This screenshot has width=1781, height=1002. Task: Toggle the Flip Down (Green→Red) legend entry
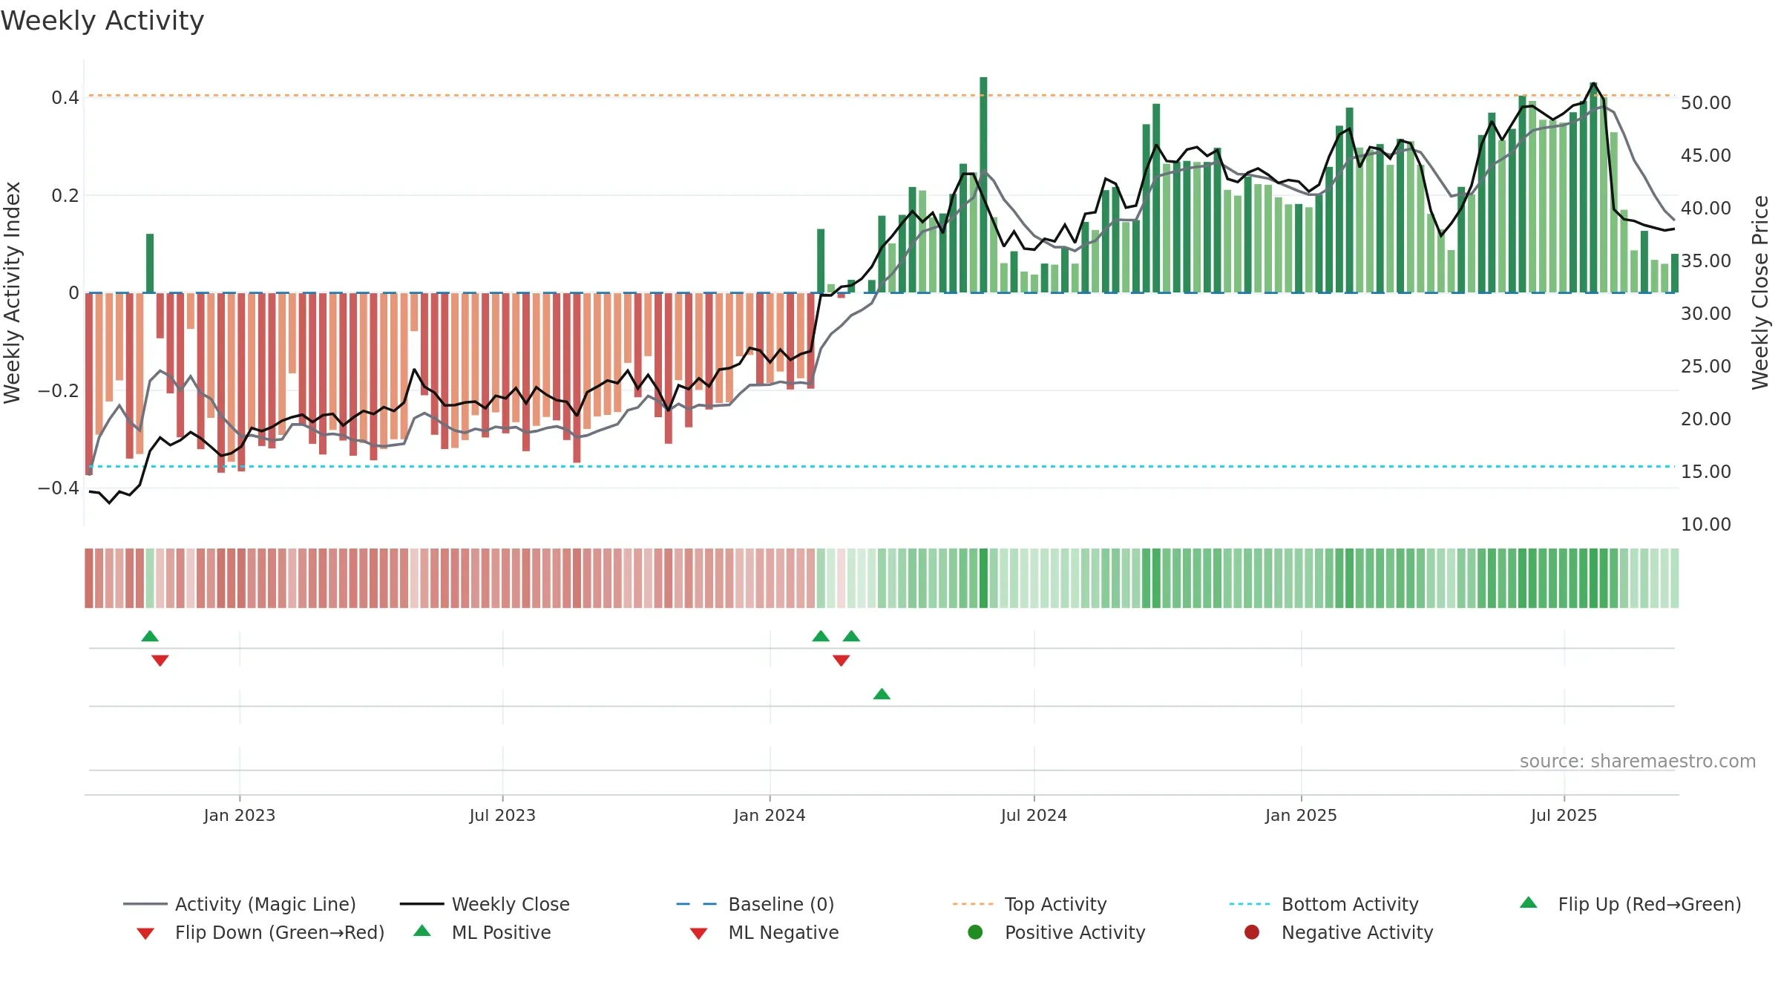click(260, 932)
